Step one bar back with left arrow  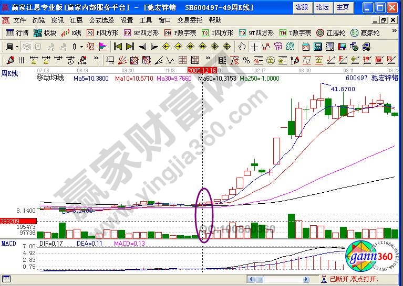142,47
